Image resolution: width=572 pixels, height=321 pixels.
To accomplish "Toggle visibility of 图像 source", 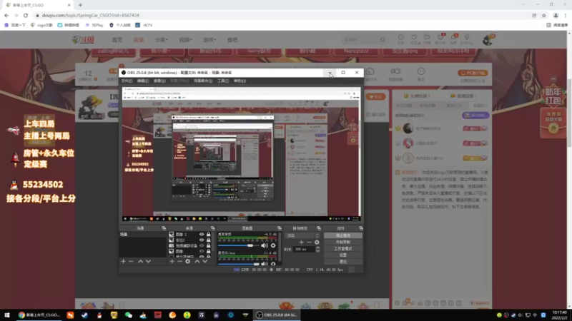I will [x=202, y=251].
